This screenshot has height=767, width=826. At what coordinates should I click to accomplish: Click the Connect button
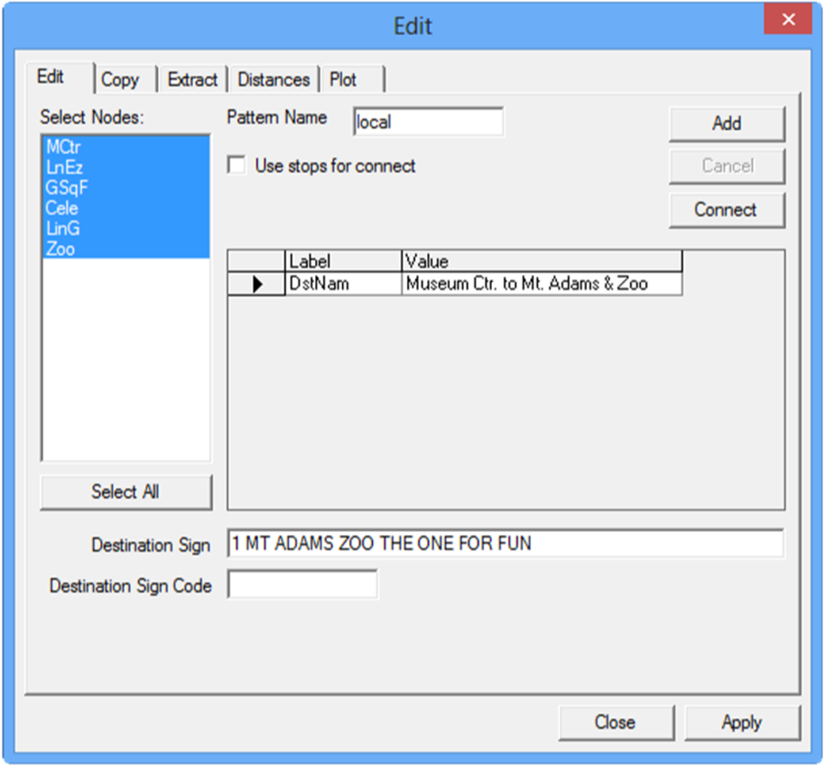727,210
